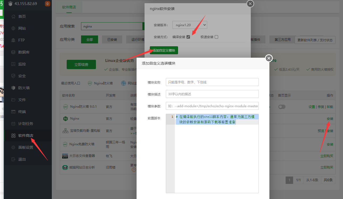Click 立即购买 for 熊猫网站日志分析
Image resolution: width=343 pixels, height=199 pixels.
327,168
